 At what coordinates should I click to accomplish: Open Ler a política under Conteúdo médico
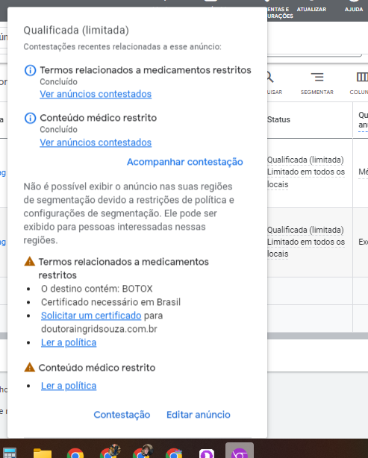[69, 386]
